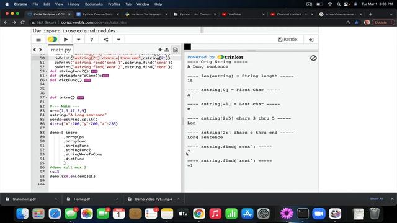
Task: Expand folded function stringMoreToCome at line 61
Action: coord(47,76)
